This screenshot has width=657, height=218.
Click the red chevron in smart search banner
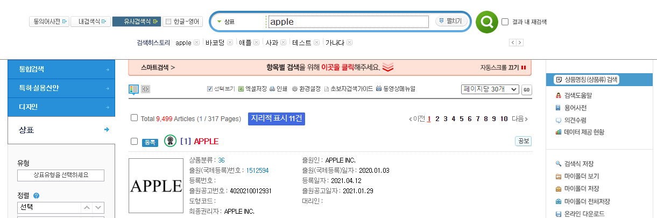(388, 68)
